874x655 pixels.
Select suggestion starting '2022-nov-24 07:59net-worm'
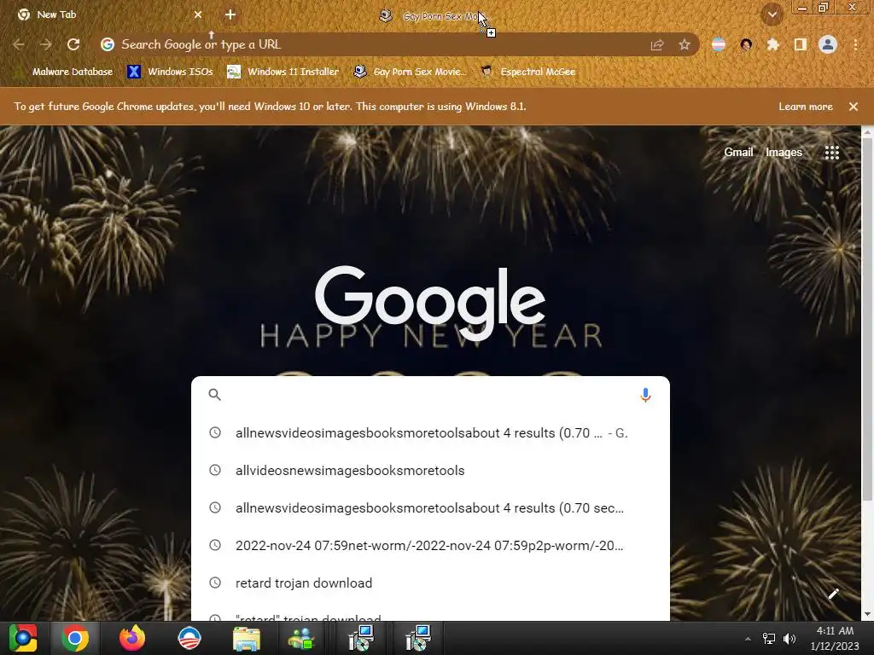pyautogui.click(x=430, y=546)
